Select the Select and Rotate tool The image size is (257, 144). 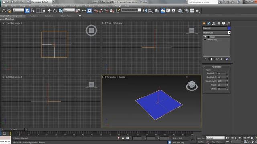(x=55, y=11)
